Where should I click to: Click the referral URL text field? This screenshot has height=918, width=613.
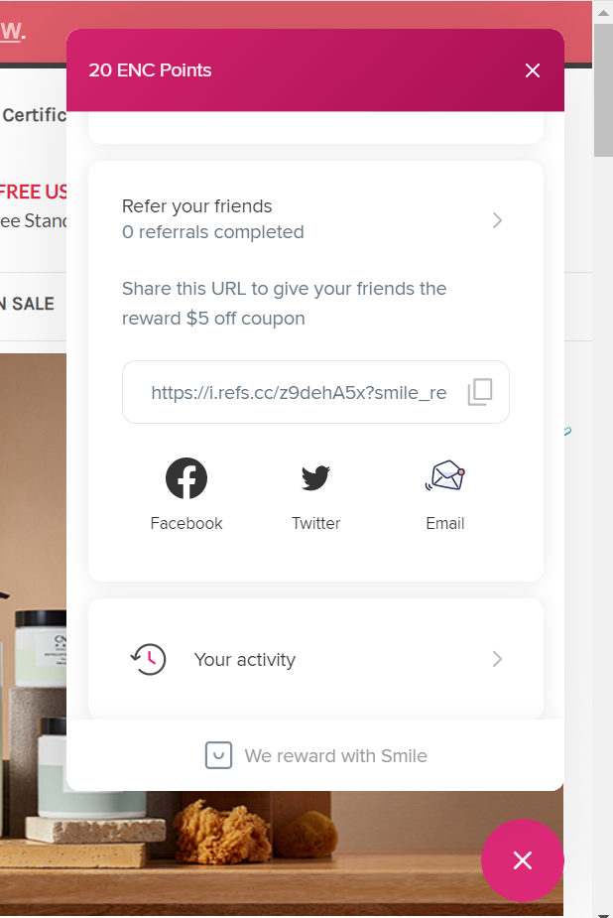tap(299, 393)
